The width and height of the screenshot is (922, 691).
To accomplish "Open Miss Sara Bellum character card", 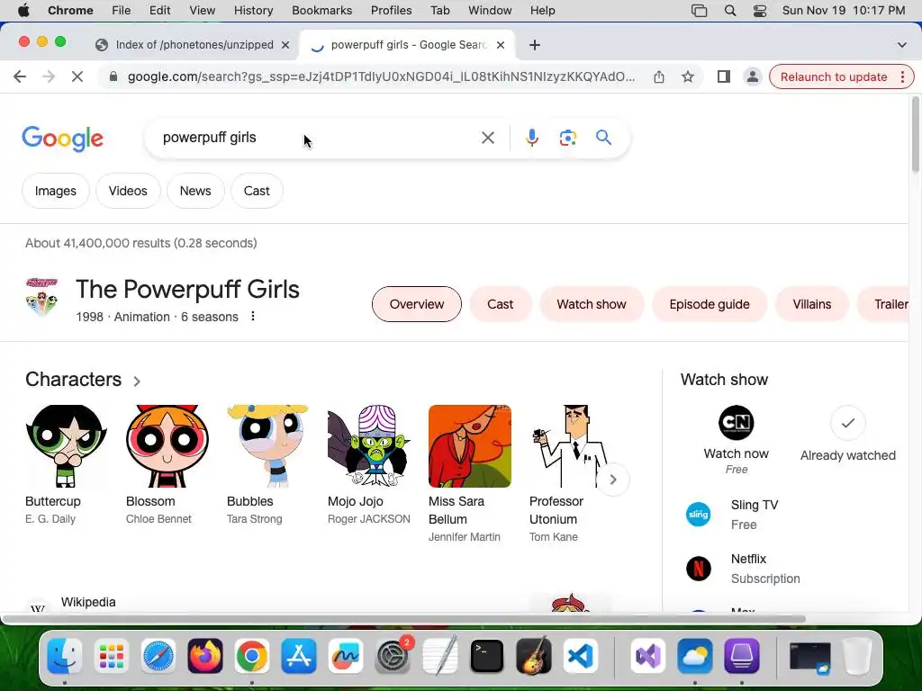I will pos(470,473).
